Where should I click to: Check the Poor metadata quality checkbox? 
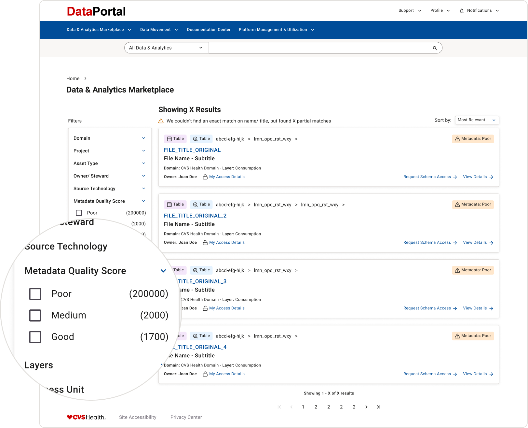(x=35, y=293)
